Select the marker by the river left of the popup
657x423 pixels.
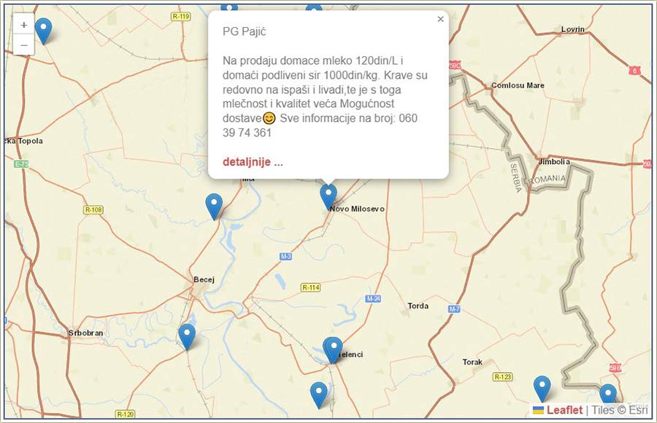click(x=214, y=206)
